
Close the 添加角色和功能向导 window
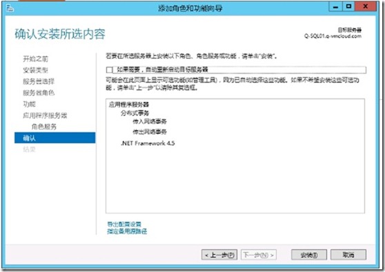(366, 7)
